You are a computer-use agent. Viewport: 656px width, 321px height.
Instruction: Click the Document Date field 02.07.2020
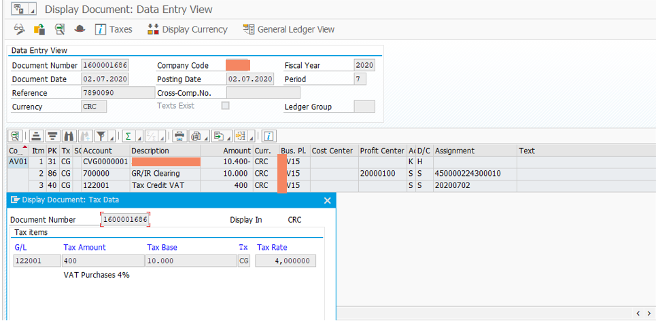coord(105,79)
